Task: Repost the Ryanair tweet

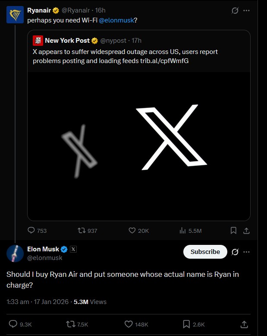Action: click(x=81, y=231)
